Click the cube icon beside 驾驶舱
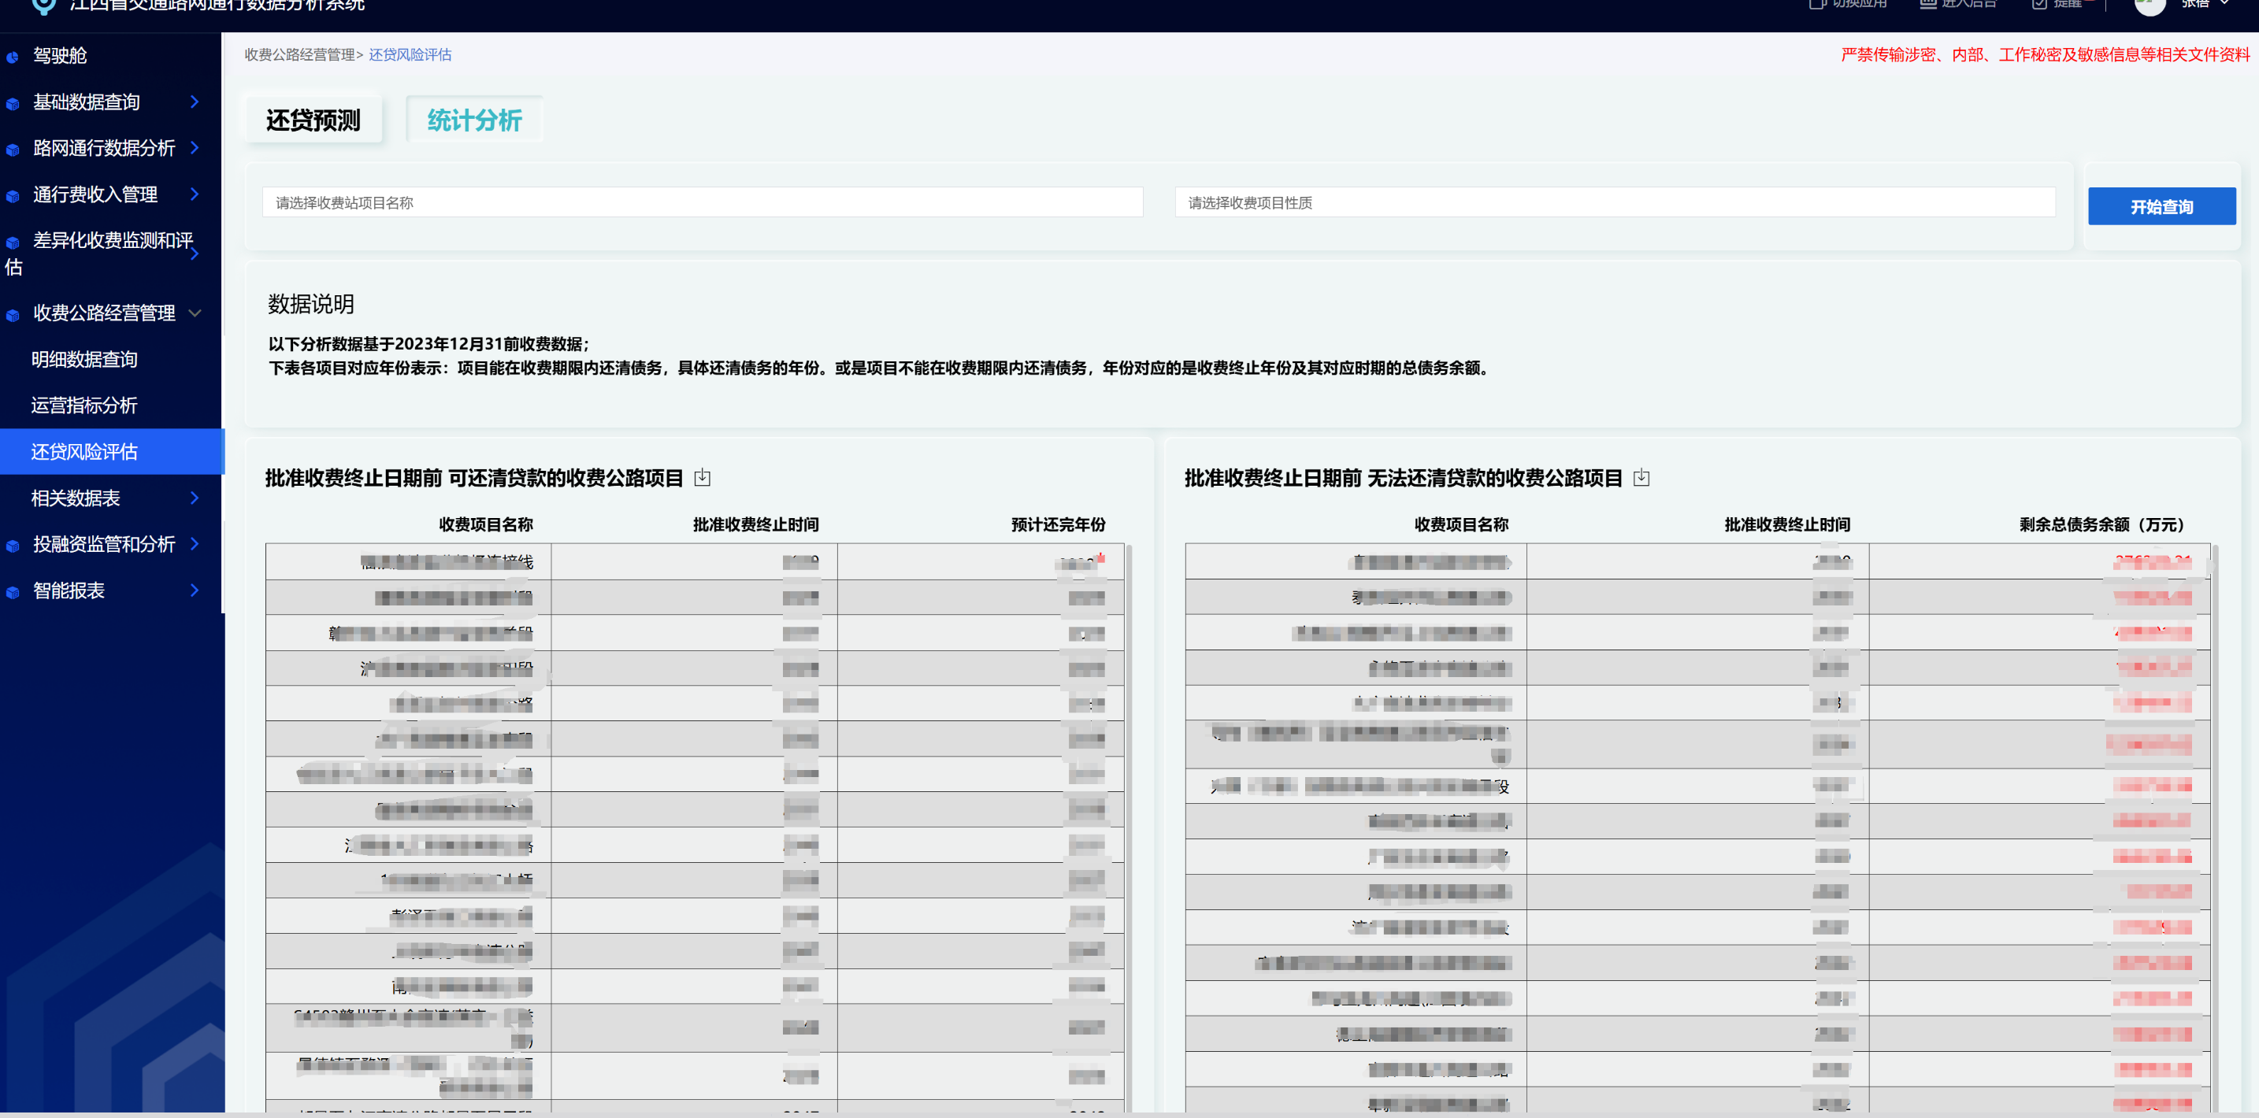 tap(13, 57)
